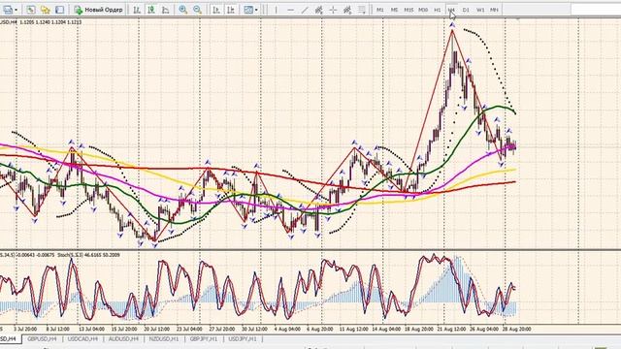The width and height of the screenshot is (621, 349).
Task: Open the NZDUSD,H1 chart tab
Action: 164,339
